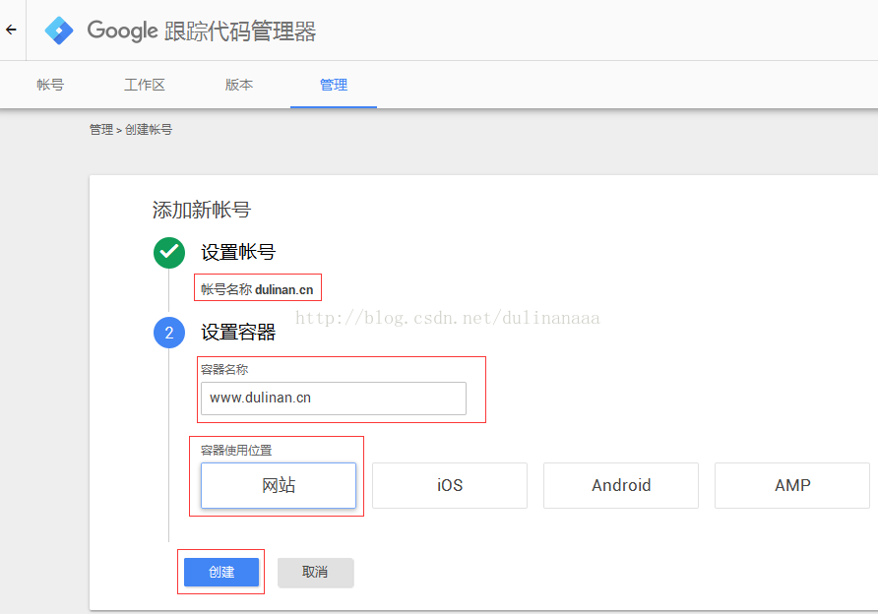
Task: Click the Google Tag Manager logo
Action: (x=59, y=31)
